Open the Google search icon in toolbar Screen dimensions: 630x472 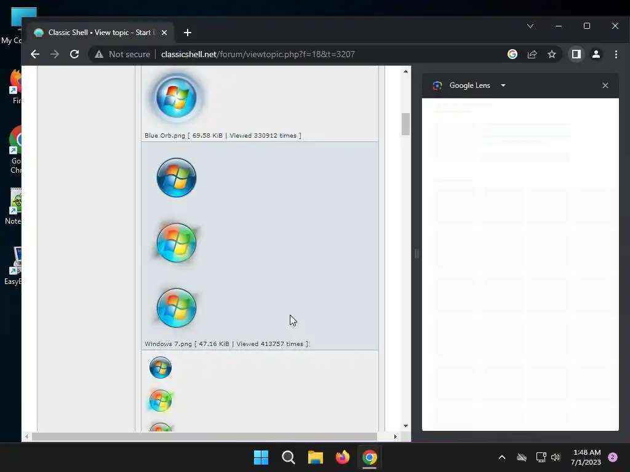pos(512,54)
